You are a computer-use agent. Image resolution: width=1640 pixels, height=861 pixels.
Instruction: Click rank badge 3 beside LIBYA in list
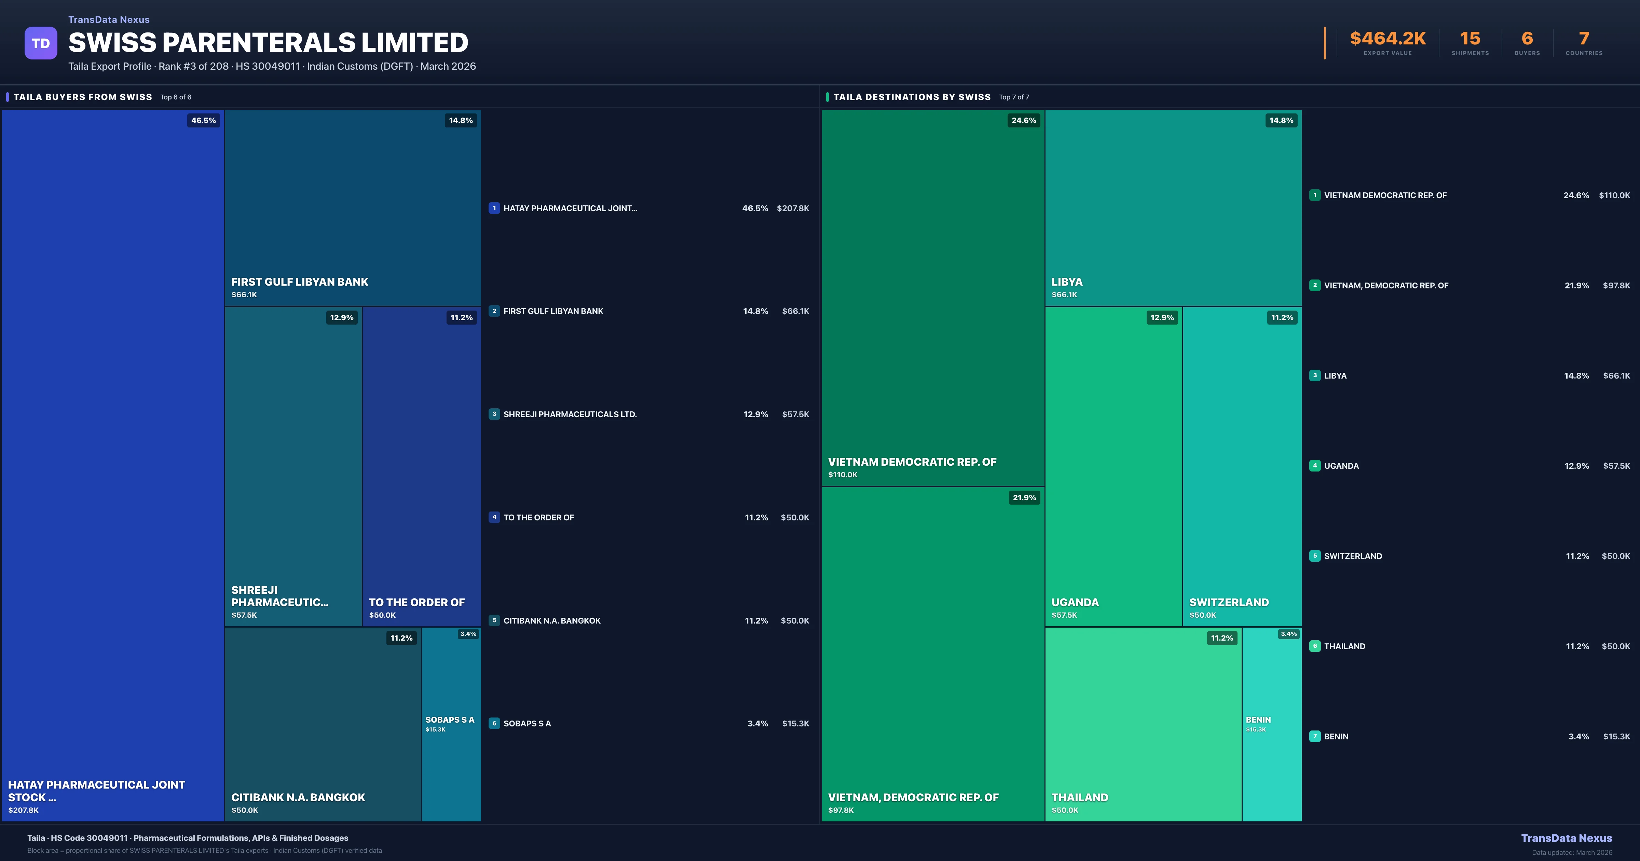click(1315, 376)
